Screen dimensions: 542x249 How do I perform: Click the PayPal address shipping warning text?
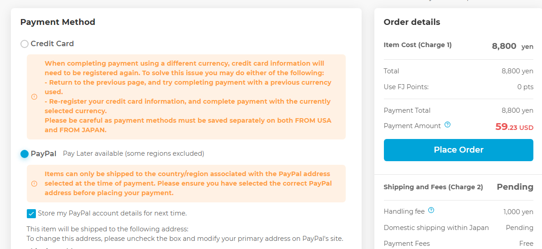[x=188, y=183]
